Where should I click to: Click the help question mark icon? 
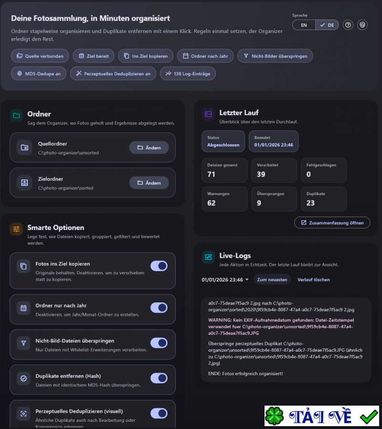[x=348, y=25]
